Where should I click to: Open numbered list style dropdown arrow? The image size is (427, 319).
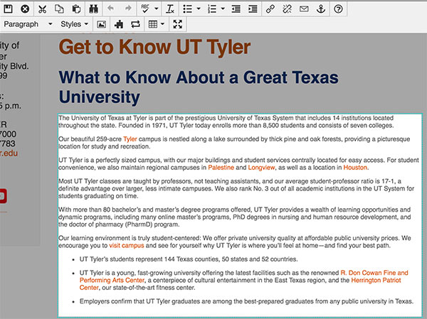click(223, 9)
